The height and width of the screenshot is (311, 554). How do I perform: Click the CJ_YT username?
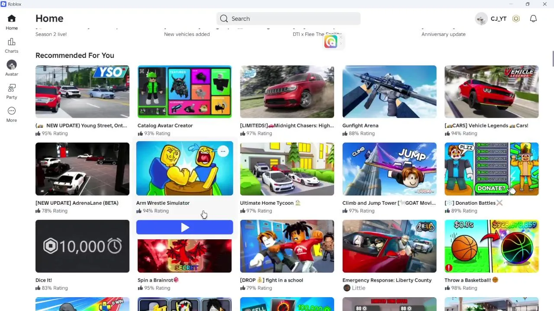(x=499, y=19)
